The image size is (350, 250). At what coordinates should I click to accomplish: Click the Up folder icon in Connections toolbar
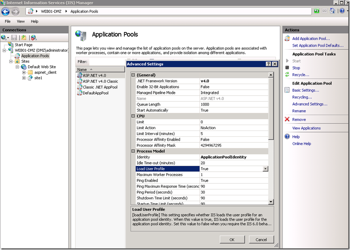pos(24,37)
